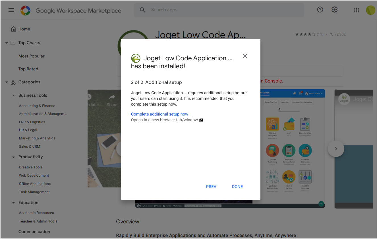Click the Home house icon in sidebar
The image size is (377, 239).
(13, 29)
